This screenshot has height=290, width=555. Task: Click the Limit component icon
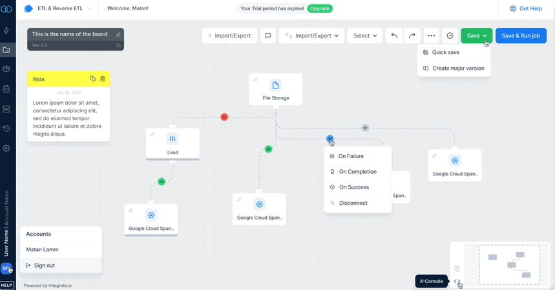[173, 139]
